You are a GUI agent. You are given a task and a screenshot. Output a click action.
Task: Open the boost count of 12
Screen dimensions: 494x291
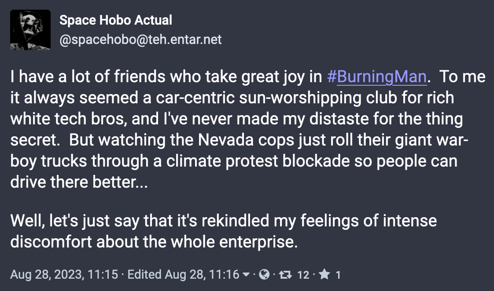(x=303, y=275)
